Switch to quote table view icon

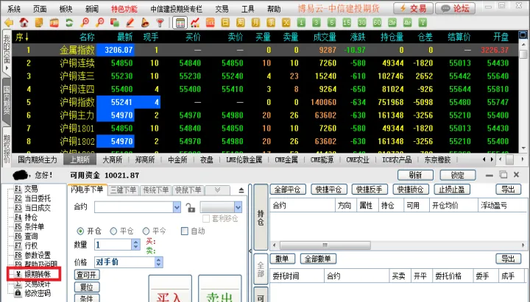pos(180,23)
